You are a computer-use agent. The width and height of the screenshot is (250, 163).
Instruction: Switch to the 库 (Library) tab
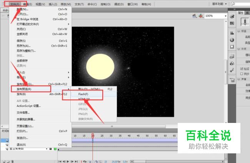[x=247, y=13]
